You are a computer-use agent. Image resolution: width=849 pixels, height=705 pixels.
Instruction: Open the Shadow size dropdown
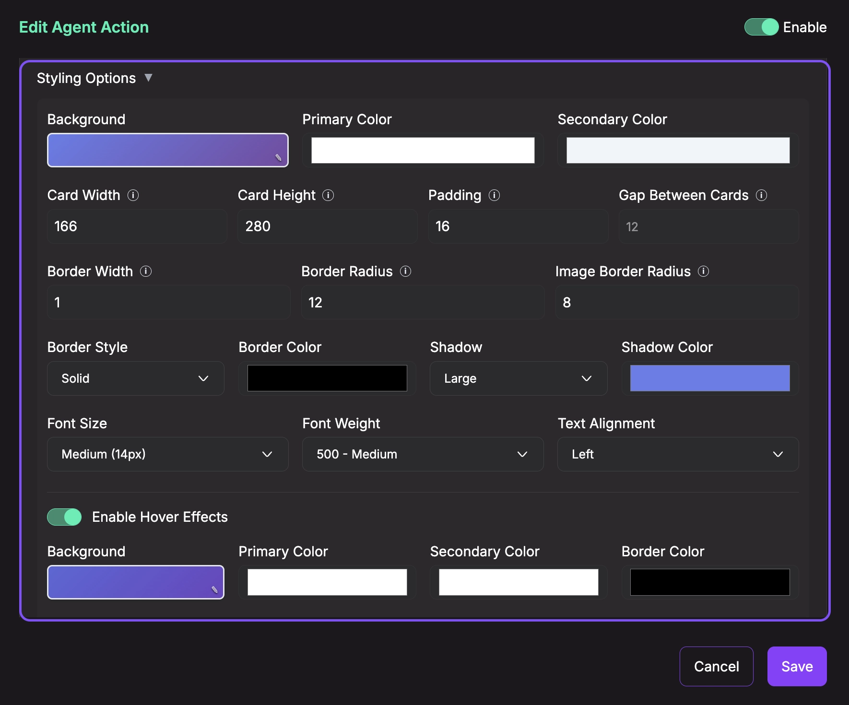coord(518,378)
